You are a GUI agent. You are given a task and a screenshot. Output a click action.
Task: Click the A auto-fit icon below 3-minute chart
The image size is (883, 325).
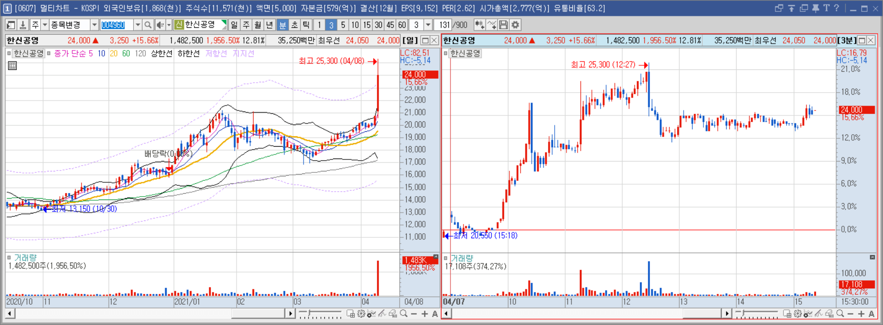point(872,314)
